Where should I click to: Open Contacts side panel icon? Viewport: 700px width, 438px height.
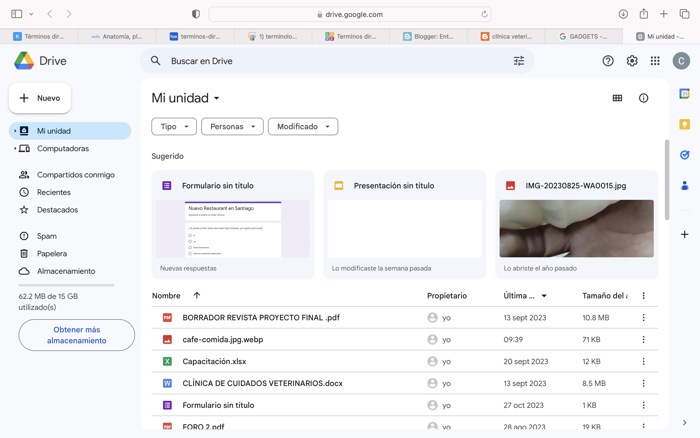tap(684, 185)
